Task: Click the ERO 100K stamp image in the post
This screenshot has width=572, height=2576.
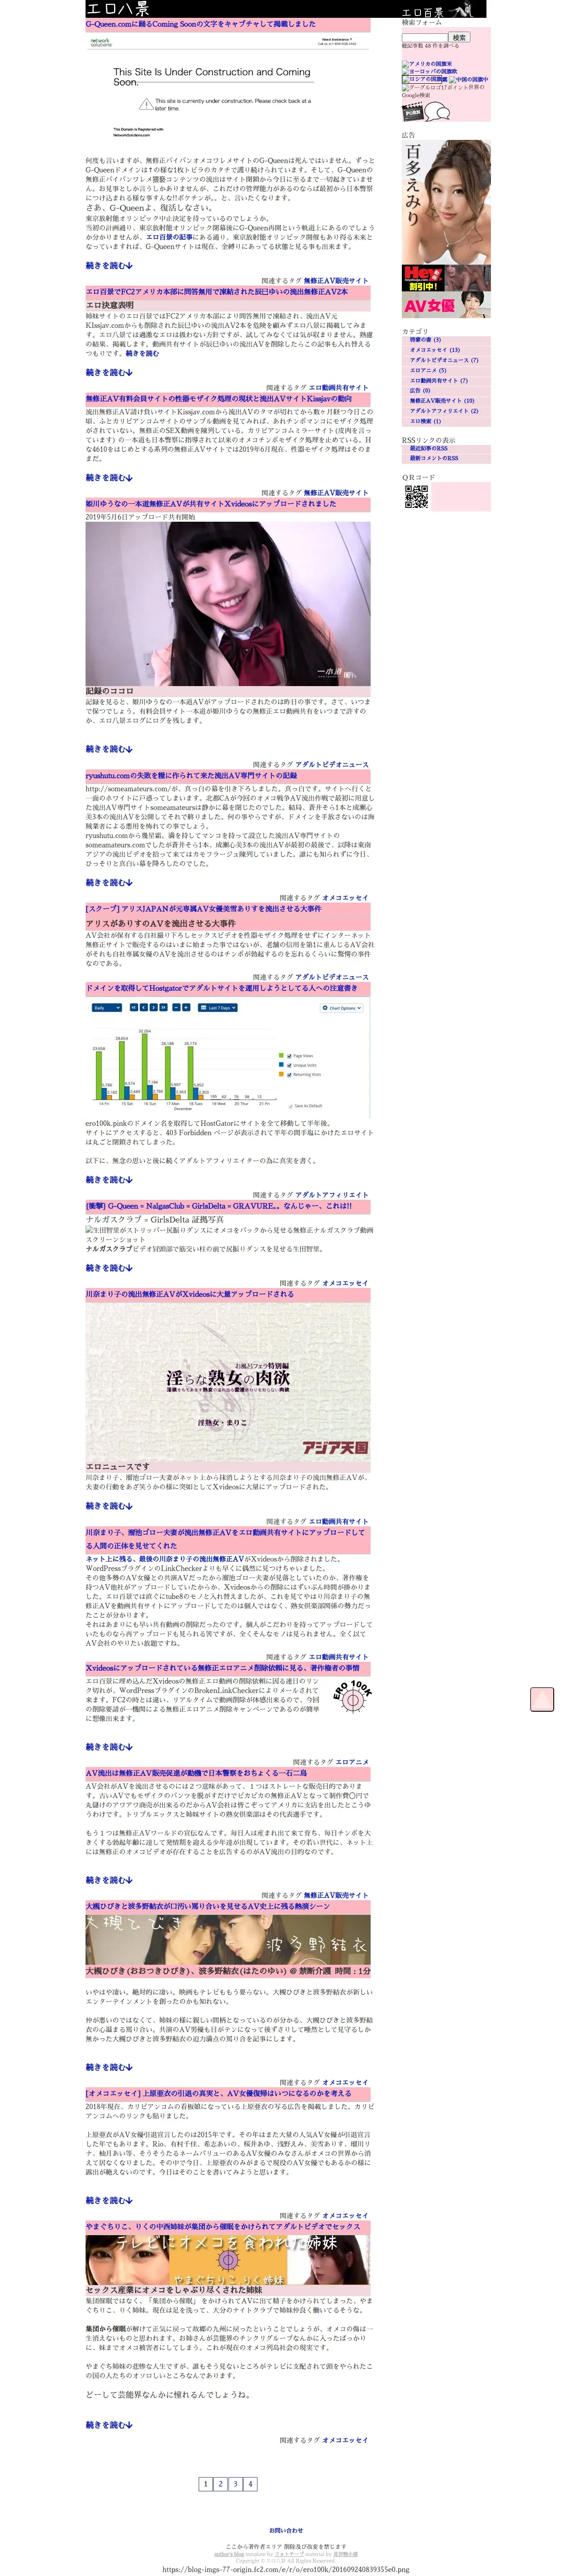Action: coord(351,1696)
